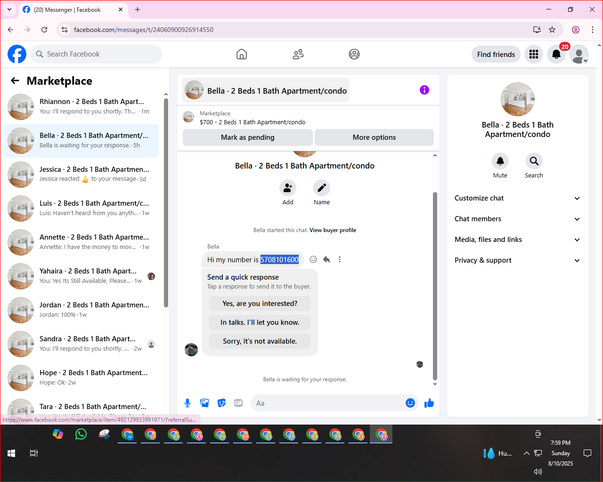
Task: Reply to Bella's message arrow icon
Action: tap(326, 259)
